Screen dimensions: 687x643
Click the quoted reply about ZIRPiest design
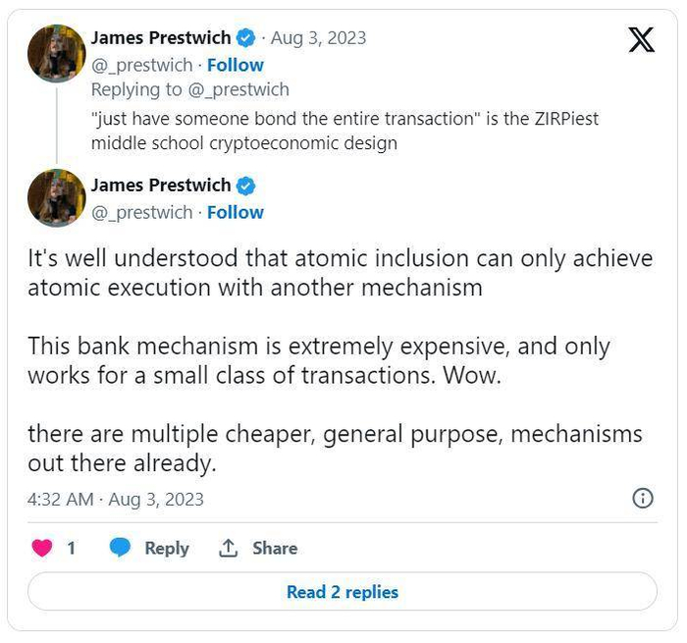tap(343, 131)
